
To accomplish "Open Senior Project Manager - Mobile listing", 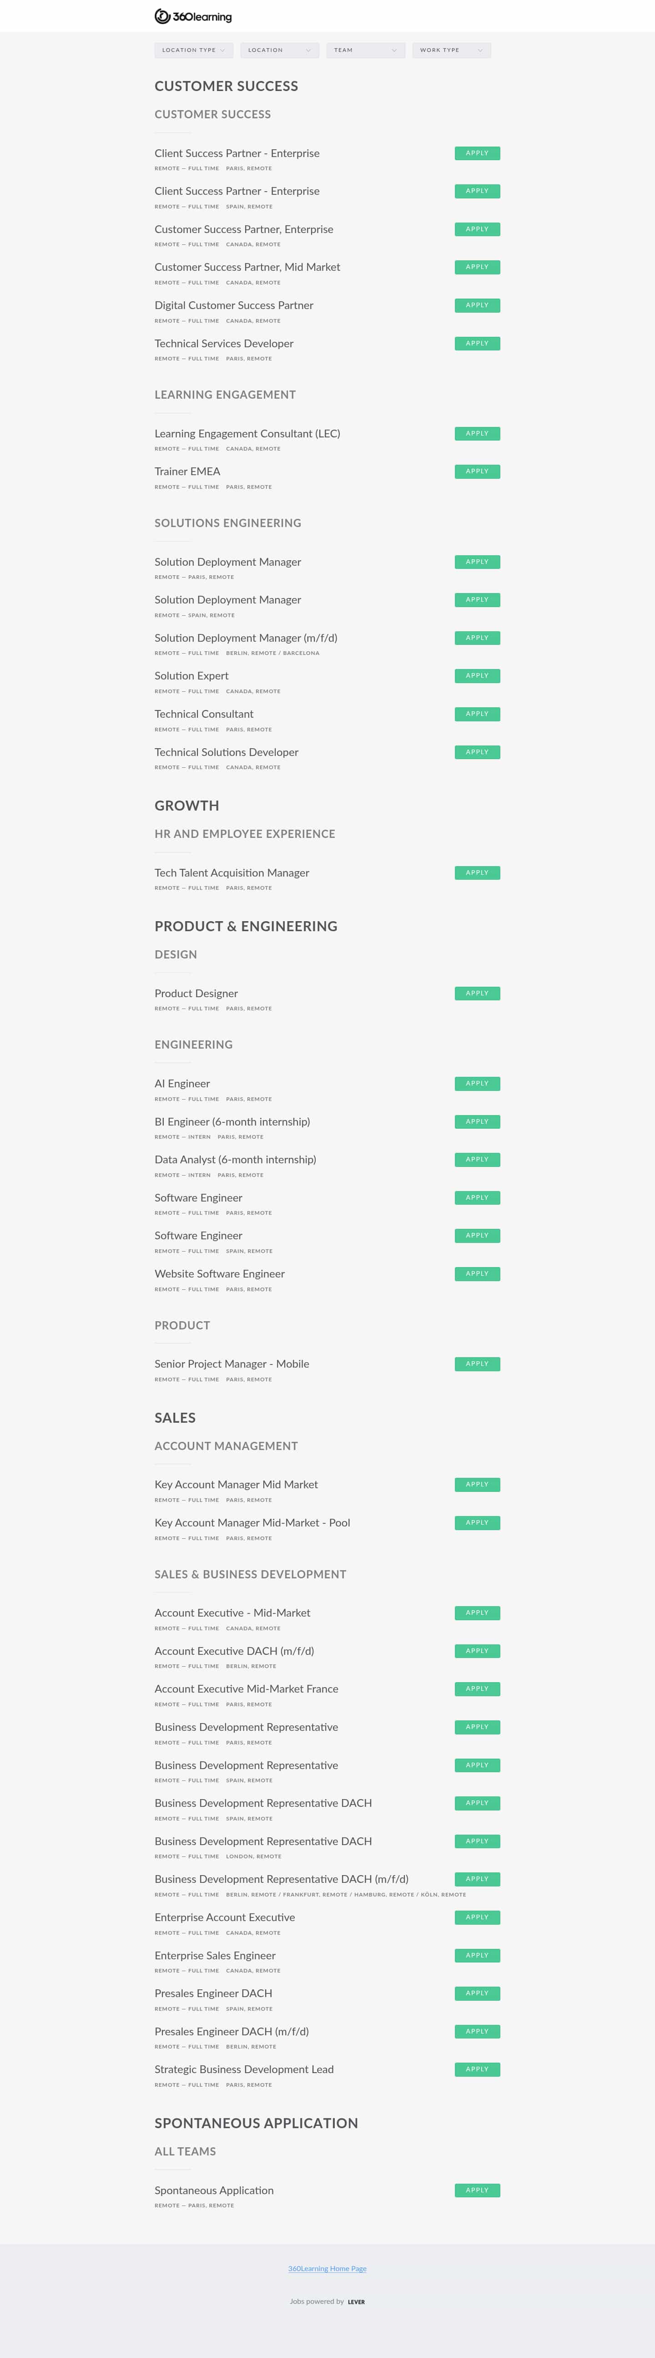I will click(232, 1364).
